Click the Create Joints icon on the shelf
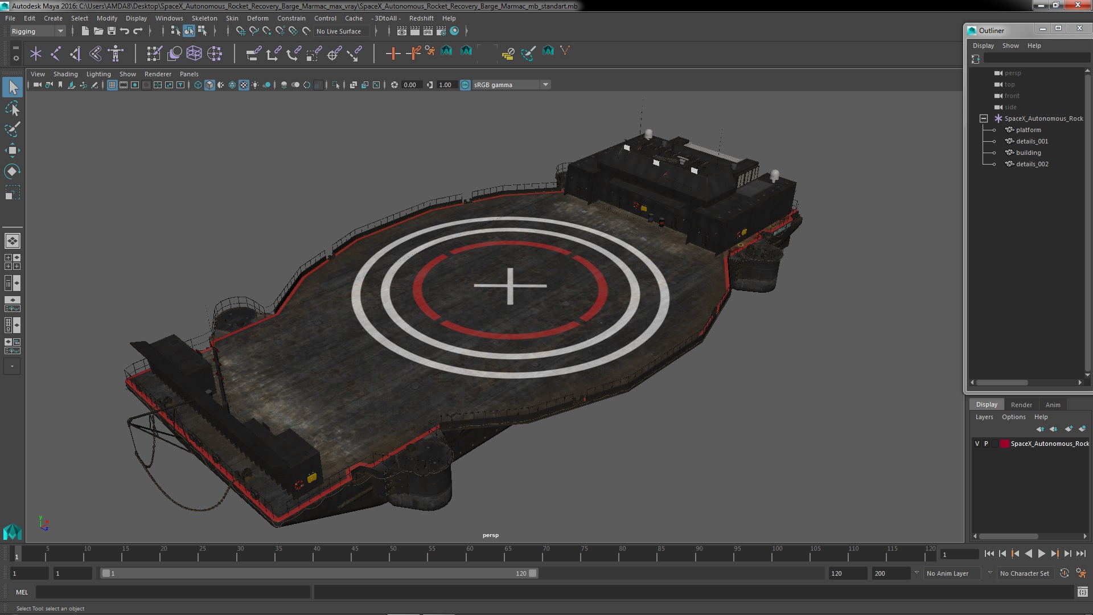This screenshot has width=1093, height=615. click(56, 54)
